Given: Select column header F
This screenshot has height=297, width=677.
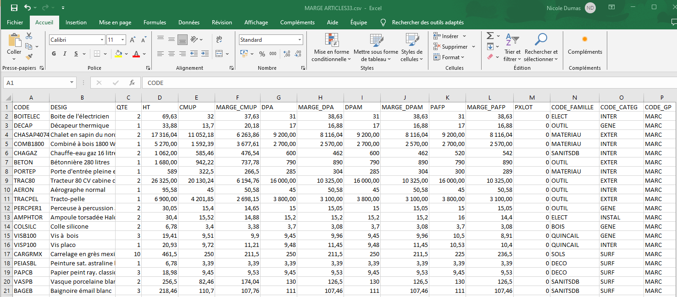Looking at the screenshot, I should click(237, 97).
